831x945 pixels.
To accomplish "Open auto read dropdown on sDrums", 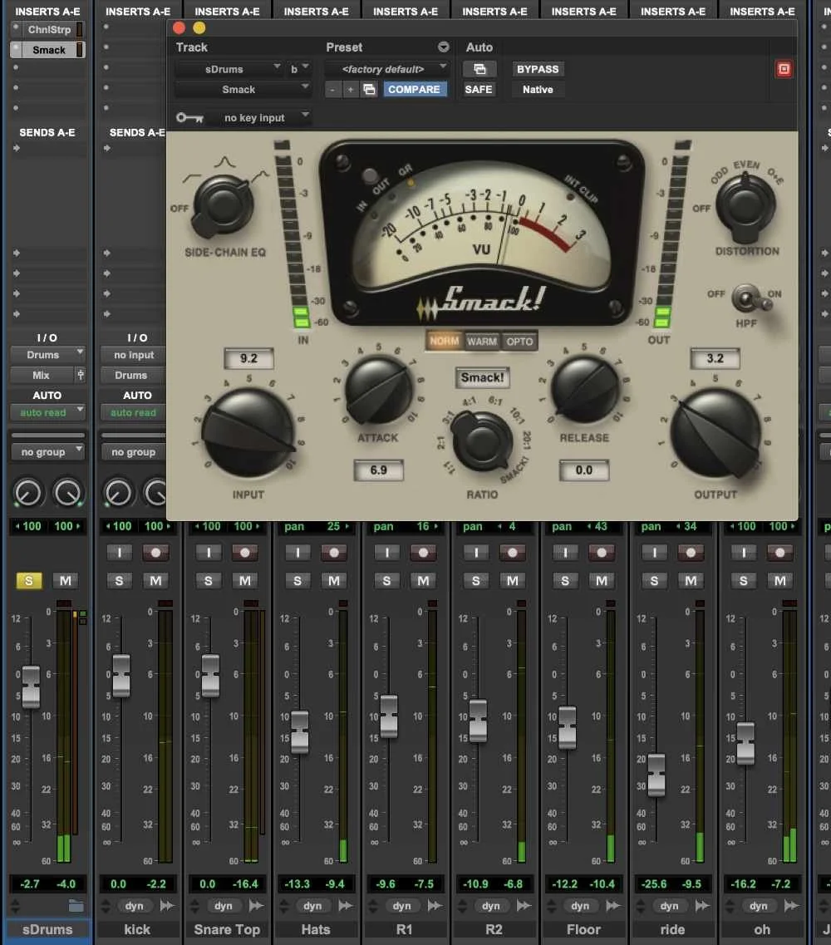I will [47, 413].
